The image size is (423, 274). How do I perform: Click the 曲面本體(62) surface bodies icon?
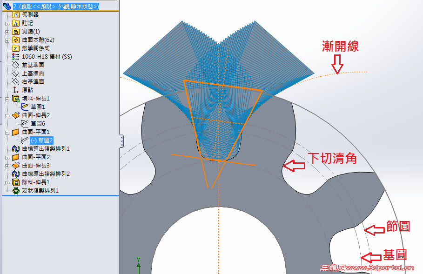click(16, 40)
